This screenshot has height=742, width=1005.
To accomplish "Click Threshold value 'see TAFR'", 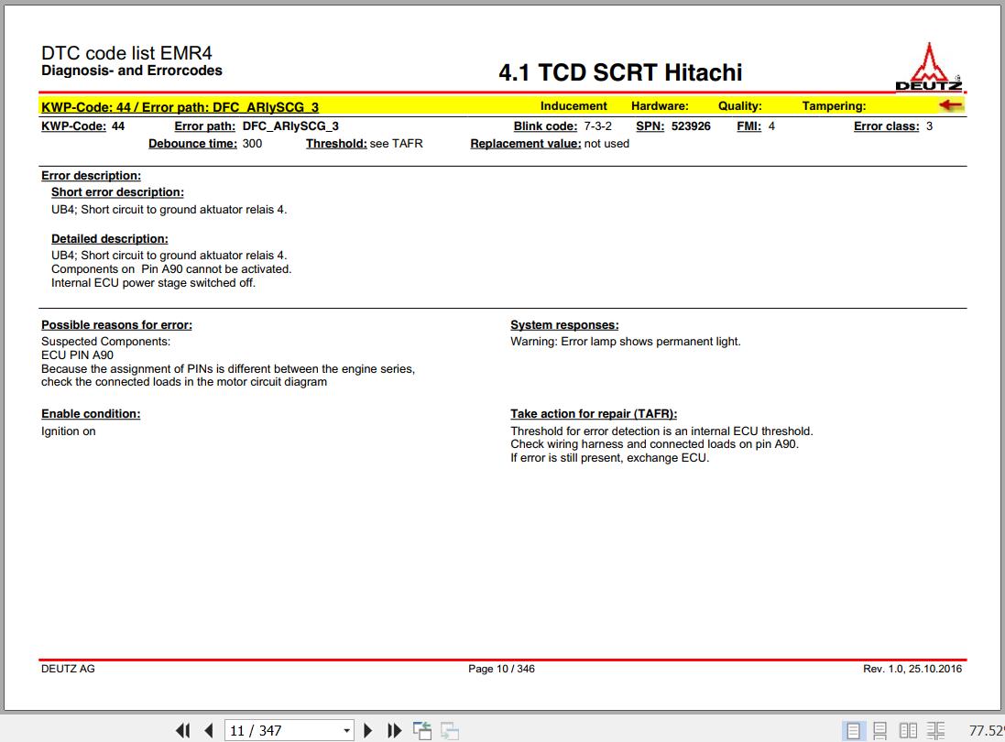I will point(396,144).
